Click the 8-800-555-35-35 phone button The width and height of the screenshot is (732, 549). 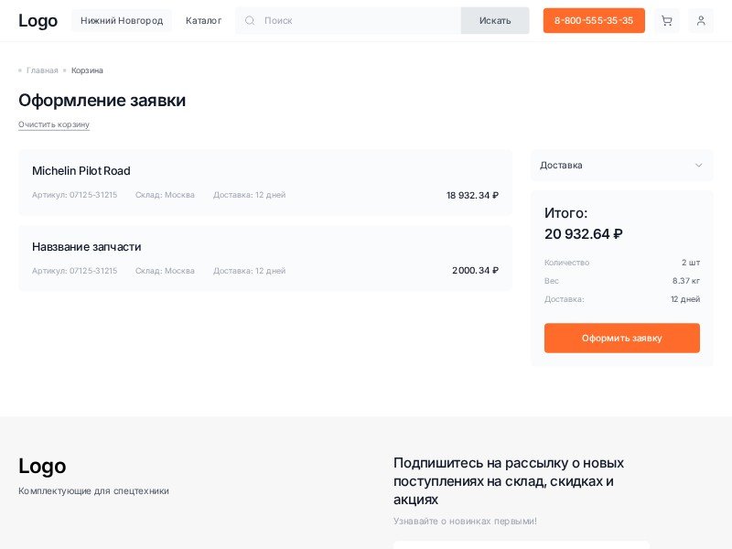(593, 21)
